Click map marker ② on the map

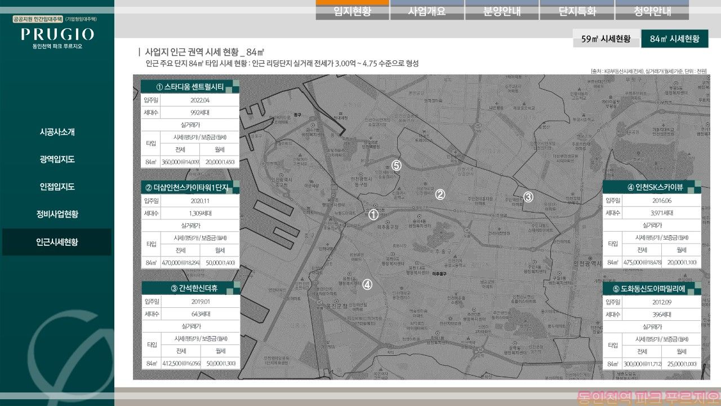point(440,195)
